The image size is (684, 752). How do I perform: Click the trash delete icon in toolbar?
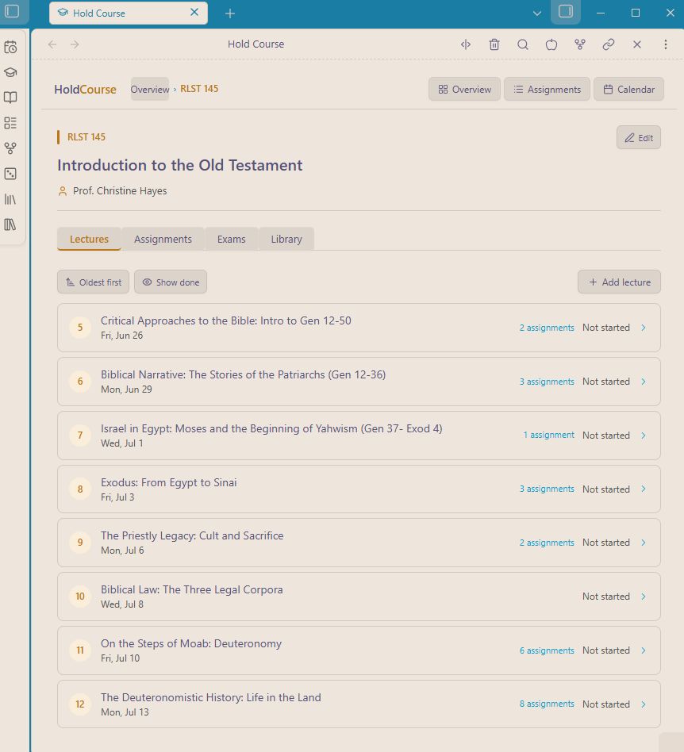(x=494, y=44)
